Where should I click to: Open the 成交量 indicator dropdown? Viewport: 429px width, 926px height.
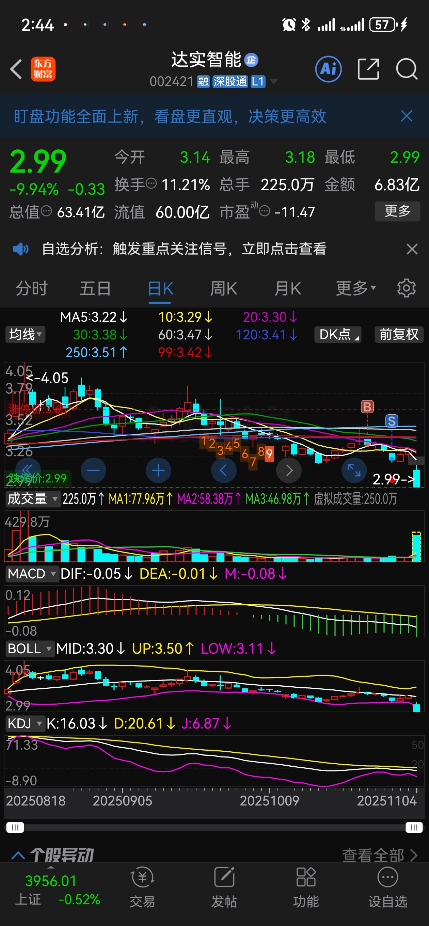(x=33, y=499)
